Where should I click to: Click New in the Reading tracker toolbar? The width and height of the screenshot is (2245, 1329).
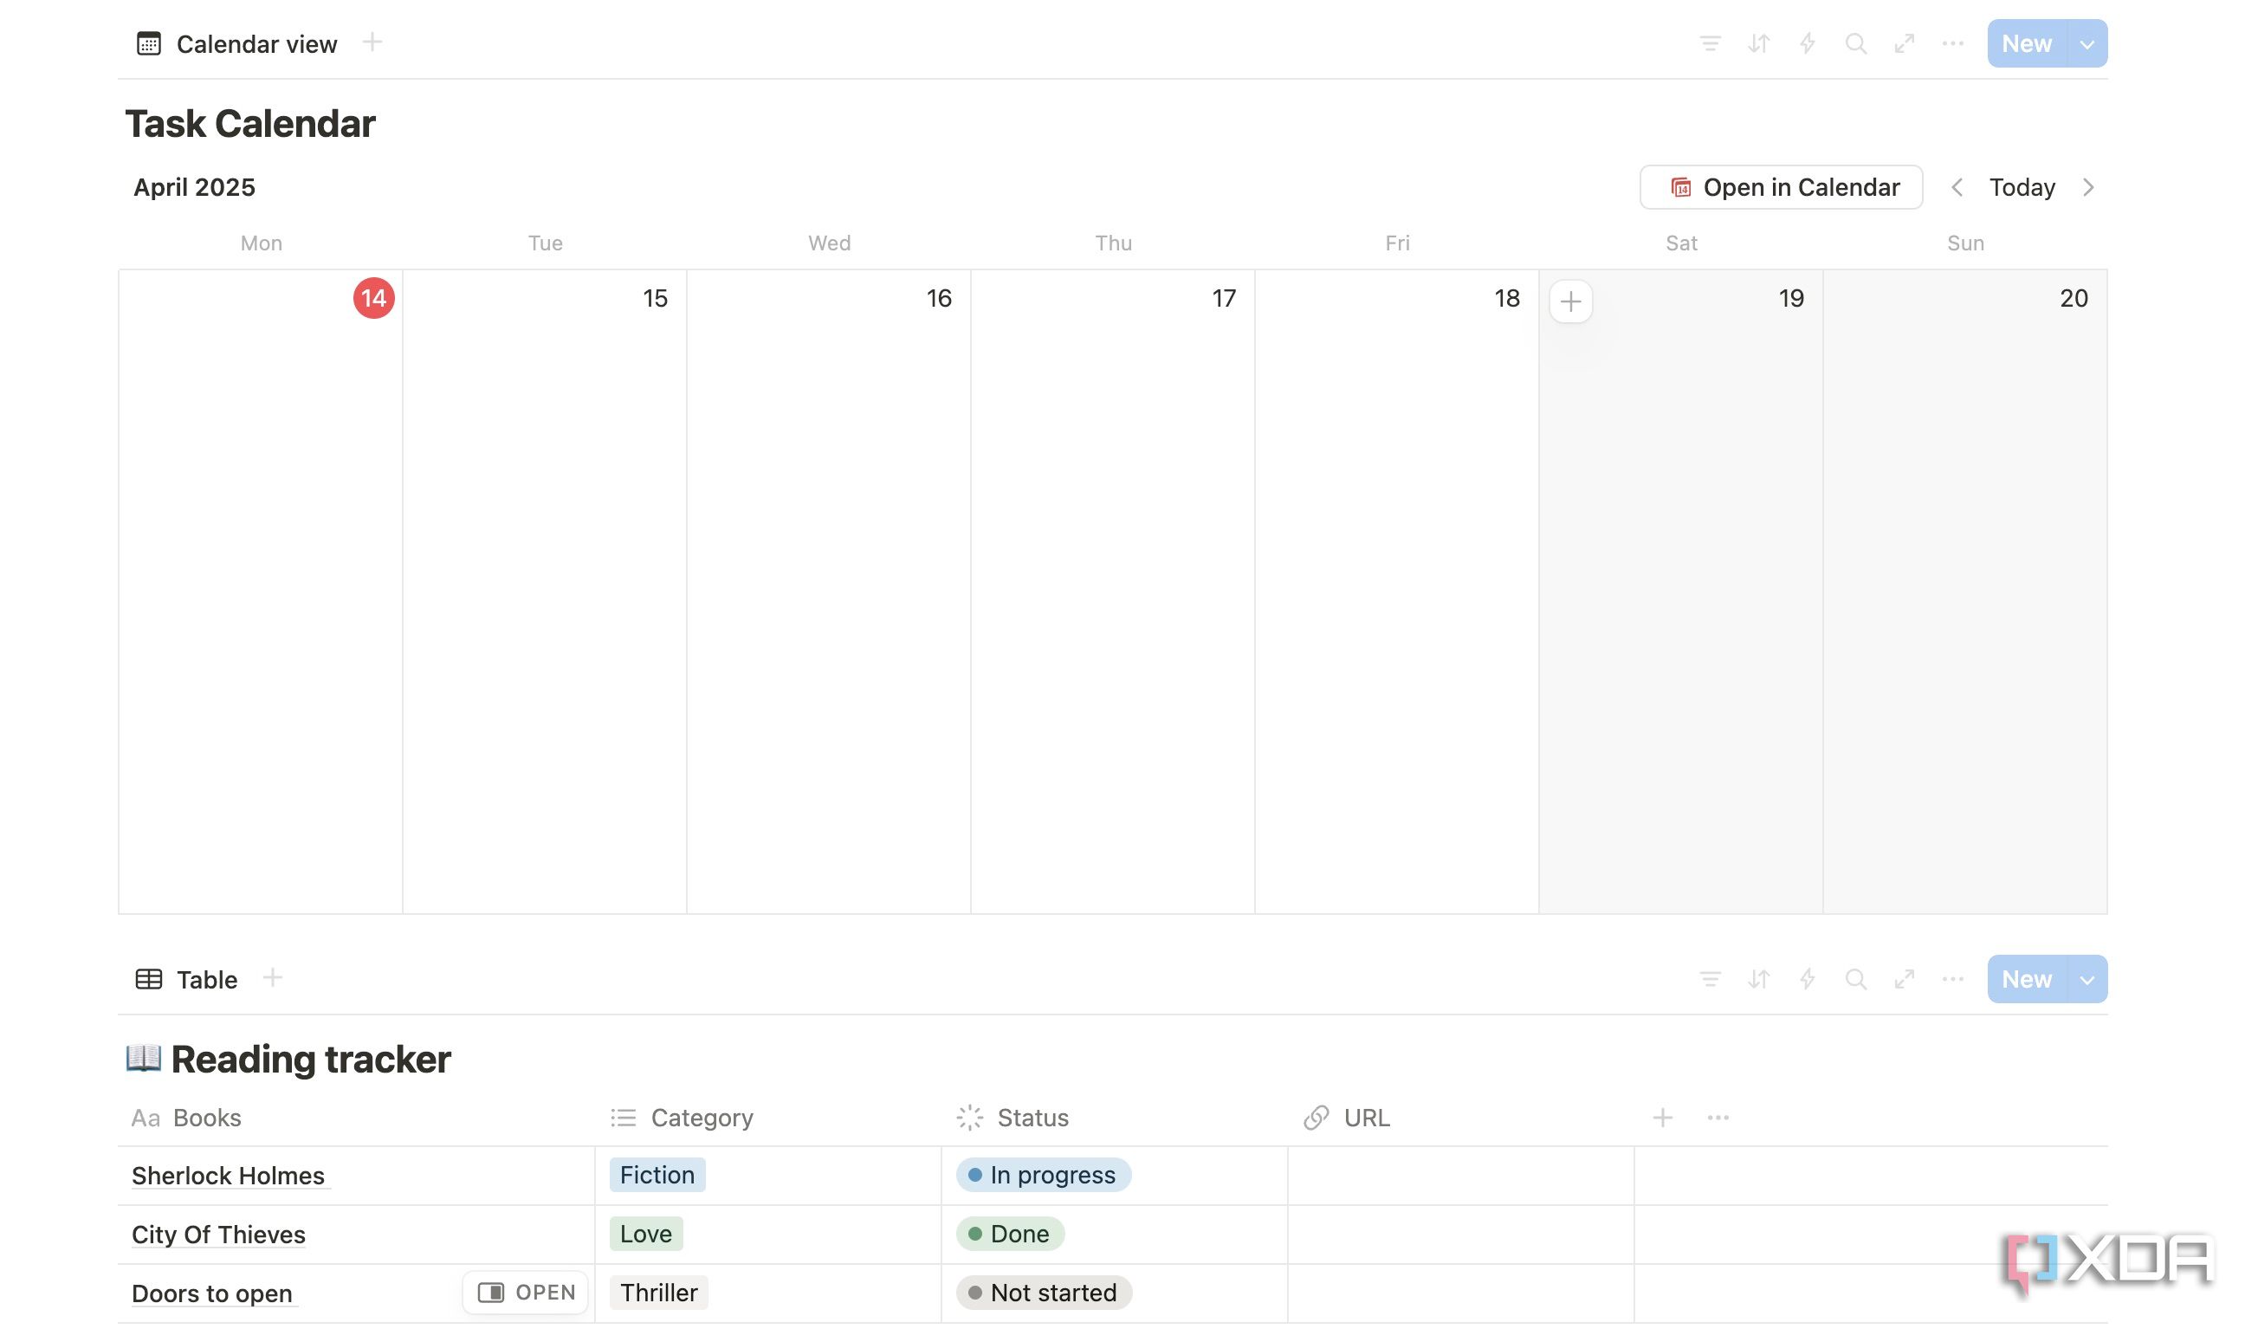pyautogui.click(x=2027, y=980)
